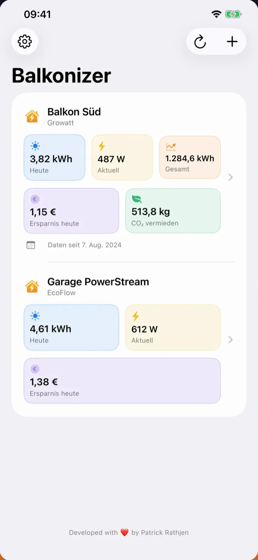
Task: Tap the calendar icon beside Daten seit
Action: click(31, 245)
